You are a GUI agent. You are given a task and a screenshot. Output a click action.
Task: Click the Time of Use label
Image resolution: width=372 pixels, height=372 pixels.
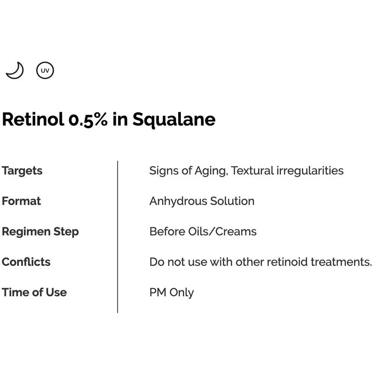point(34,292)
